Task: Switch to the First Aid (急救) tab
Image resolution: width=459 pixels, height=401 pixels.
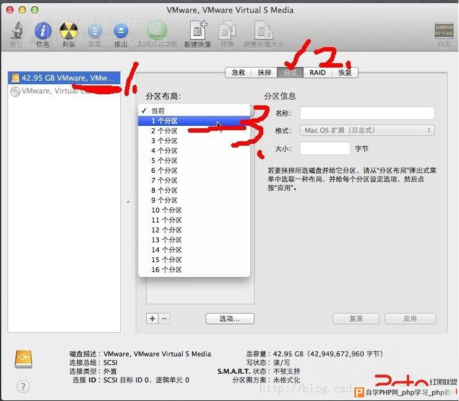Action: pyautogui.click(x=238, y=73)
